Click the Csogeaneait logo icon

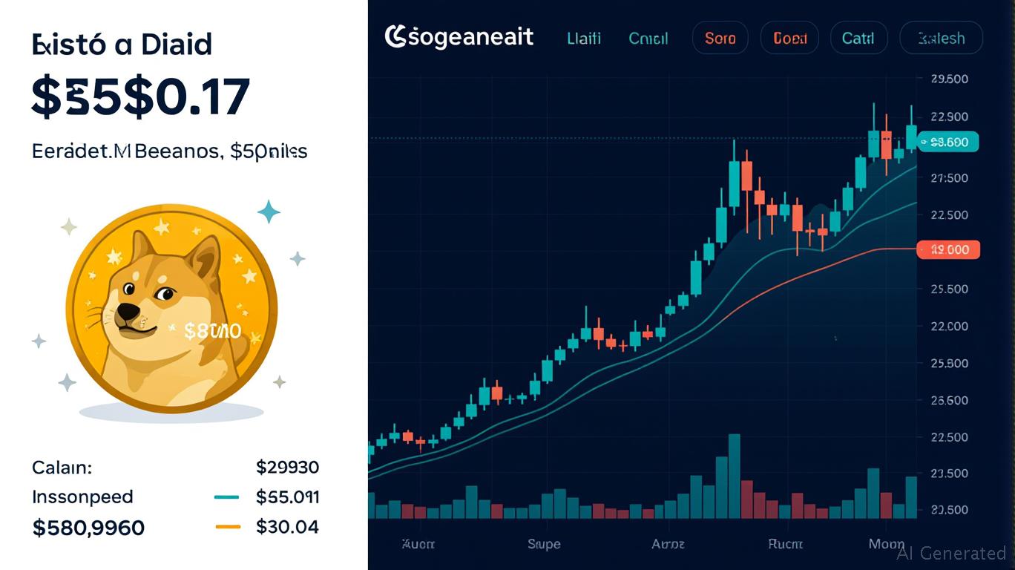(x=395, y=36)
